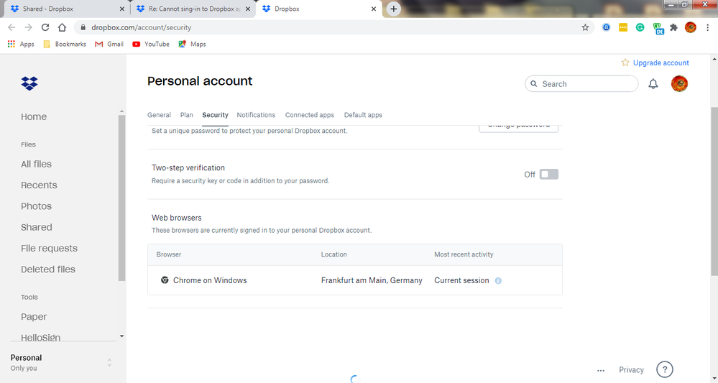Open Photos in sidebar
The height and width of the screenshot is (383, 718).
tap(36, 206)
